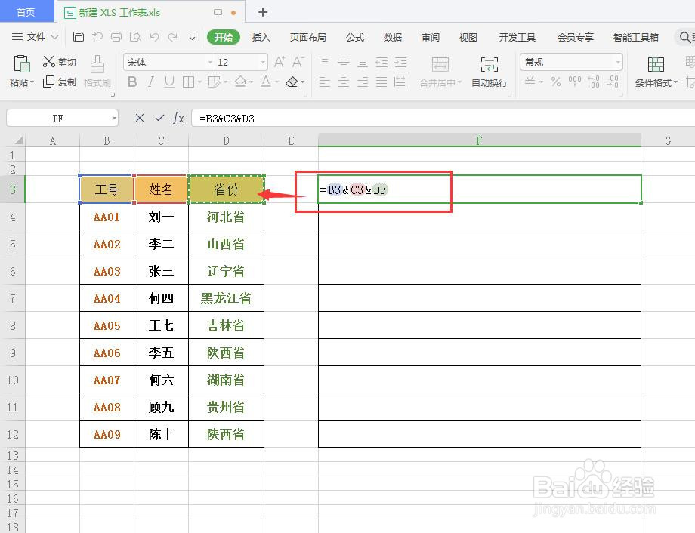Switch to the 公式 tab
Screen dimensions: 695x533
[355, 37]
